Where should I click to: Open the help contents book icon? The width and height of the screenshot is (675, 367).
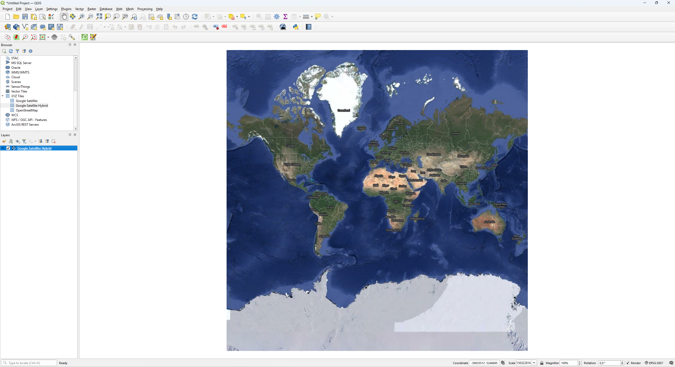pos(309,27)
